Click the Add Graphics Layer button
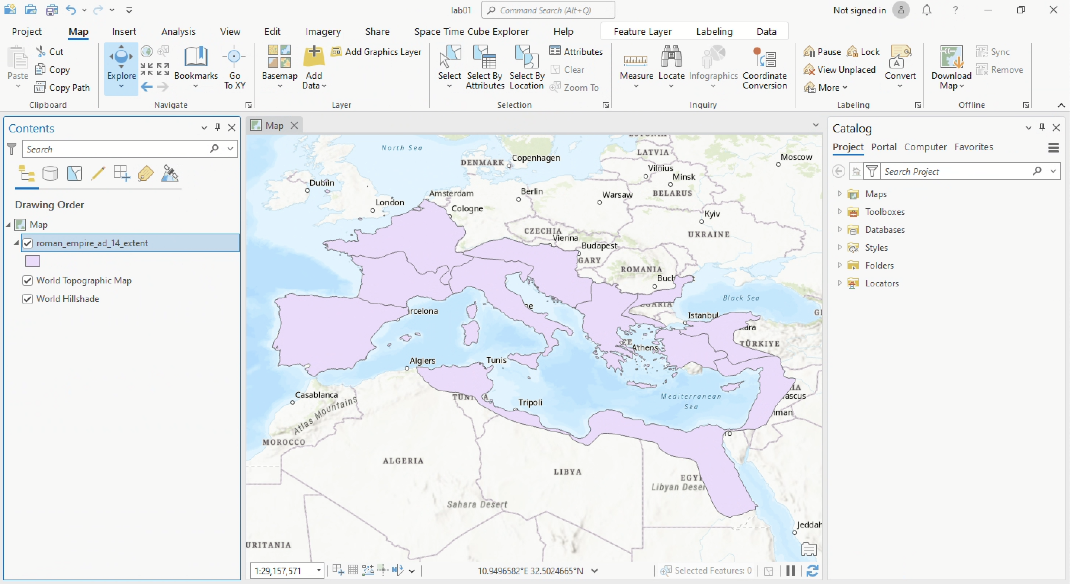The width and height of the screenshot is (1070, 584). click(x=377, y=52)
